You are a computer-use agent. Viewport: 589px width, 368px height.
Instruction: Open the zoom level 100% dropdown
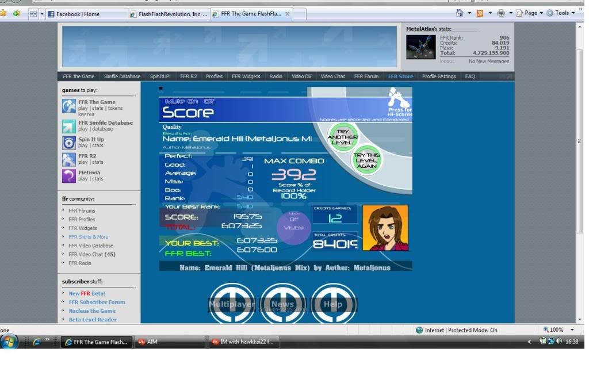[x=558, y=330]
